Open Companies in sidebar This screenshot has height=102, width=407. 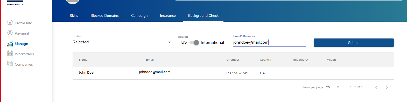tap(24, 64)
